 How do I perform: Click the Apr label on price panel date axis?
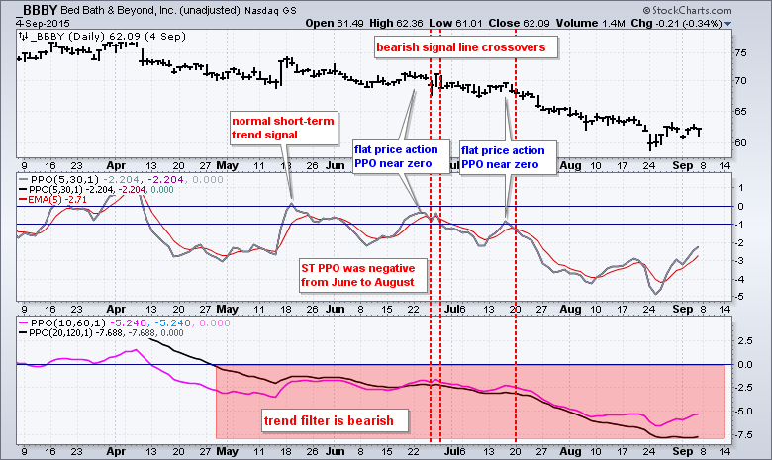pos(116,166)
